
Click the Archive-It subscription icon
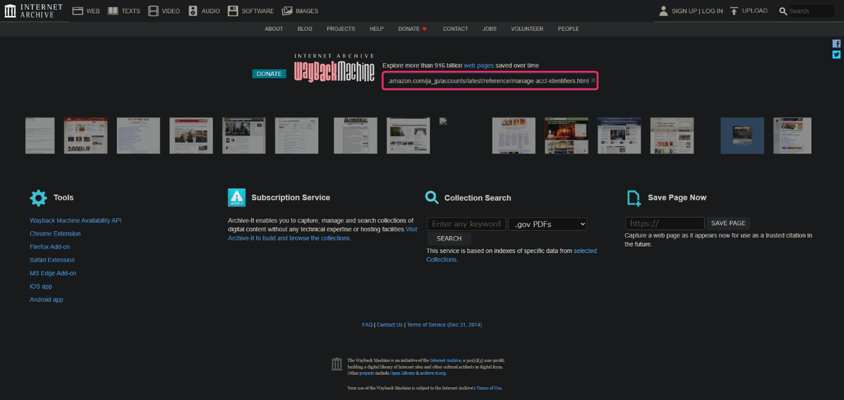tap(236, 198)
